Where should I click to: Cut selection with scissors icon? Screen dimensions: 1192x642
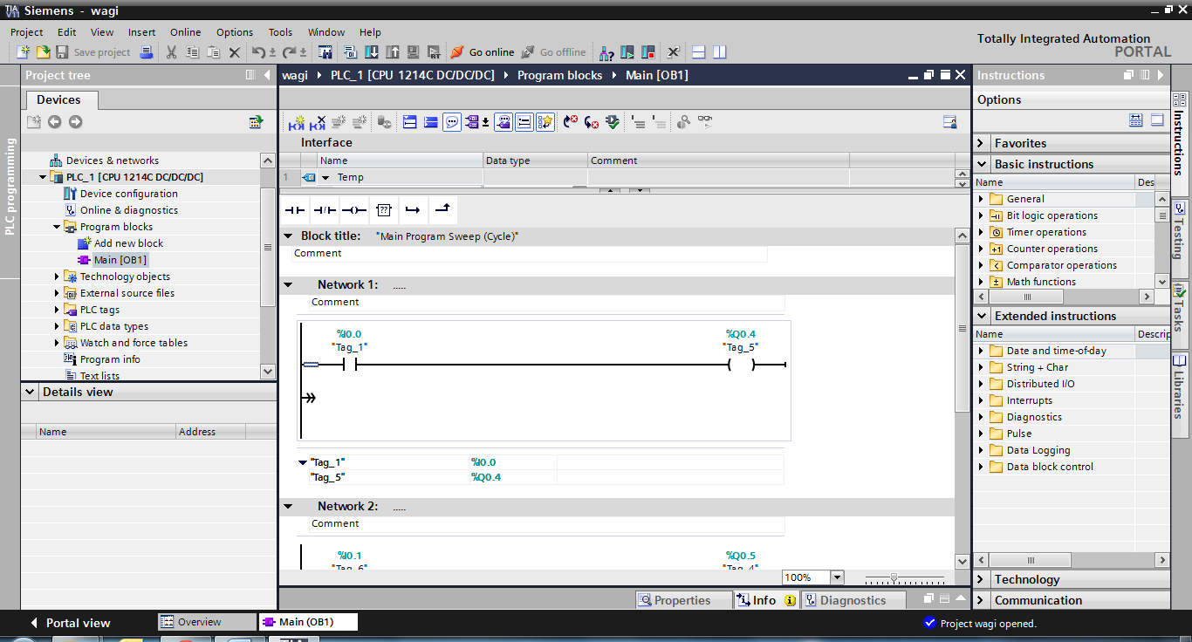point(172,52)
